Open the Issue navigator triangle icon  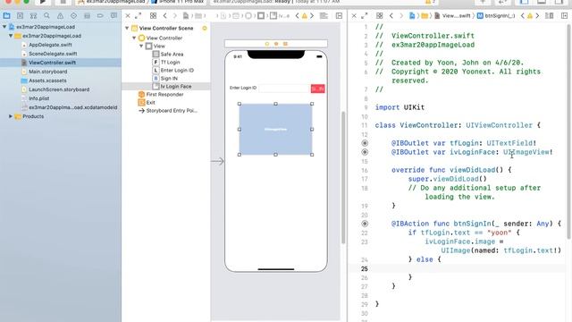tap(60, 16)
